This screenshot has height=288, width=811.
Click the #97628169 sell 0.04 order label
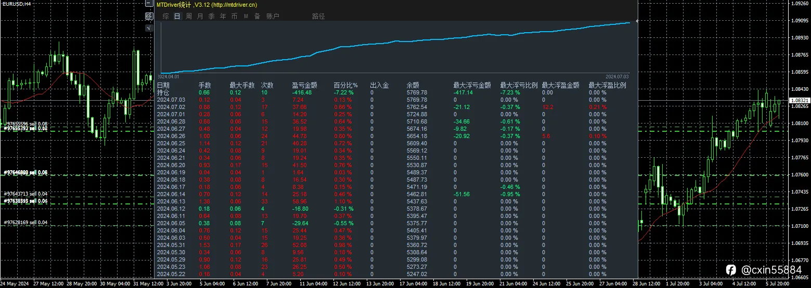pos(25,223)
